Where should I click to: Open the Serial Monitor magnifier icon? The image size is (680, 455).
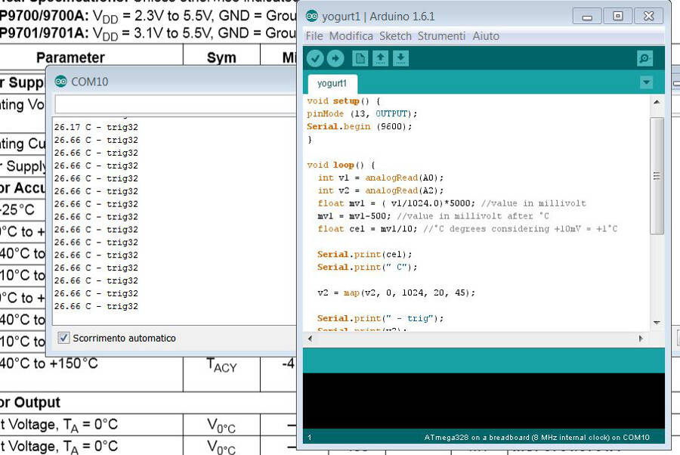click(645, 58)
